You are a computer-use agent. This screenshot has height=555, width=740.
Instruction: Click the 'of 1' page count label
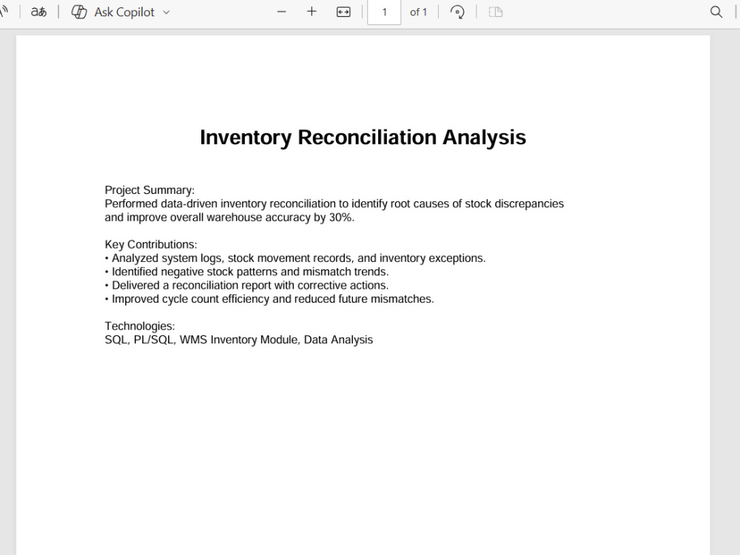419,12
